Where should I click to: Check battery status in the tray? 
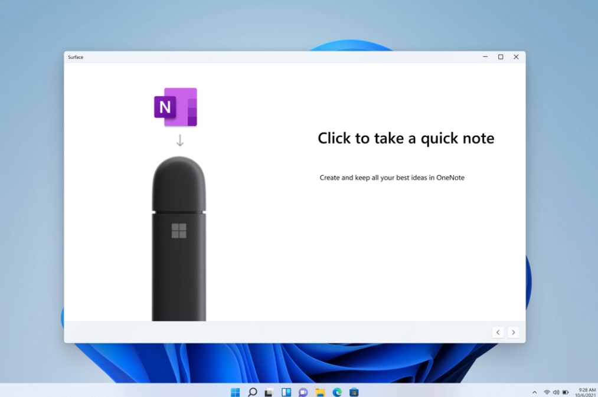point(564,392)
